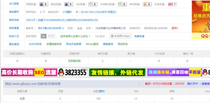Click the 首页位置 value 1
The height and width of the screenshot is (103, 210).
tap(103, 61)
